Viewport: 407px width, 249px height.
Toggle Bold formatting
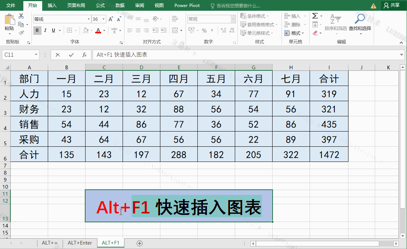(x=37, y=30)
